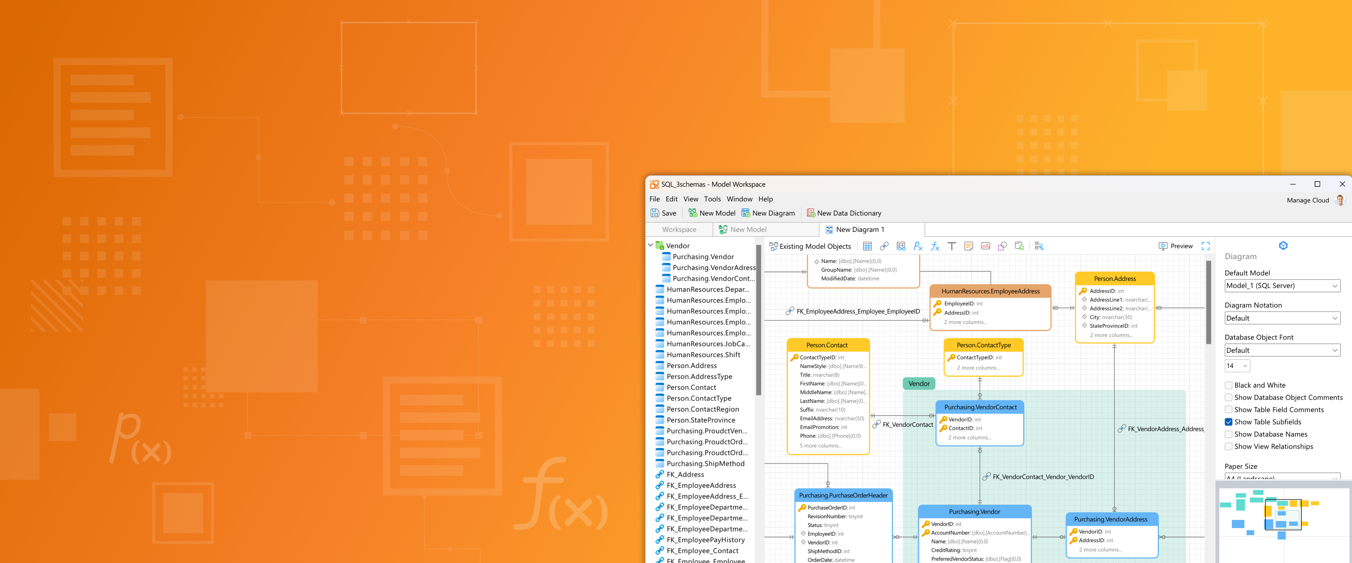The height and width of the screenshot is (563, 1352).
Task: Click the procedure Px tool icon
Action: click(x=918, y=246)
